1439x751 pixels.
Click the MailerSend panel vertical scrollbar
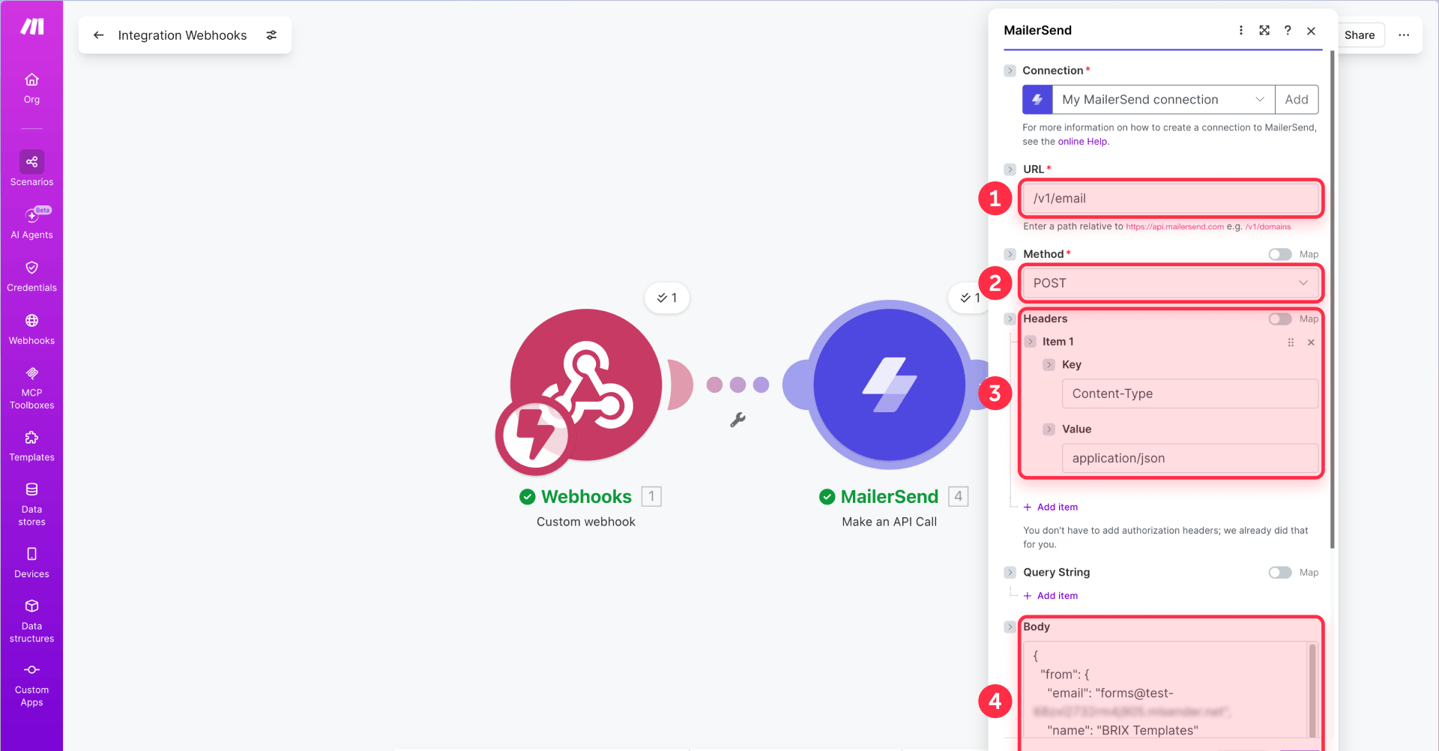coord(1332,298)
